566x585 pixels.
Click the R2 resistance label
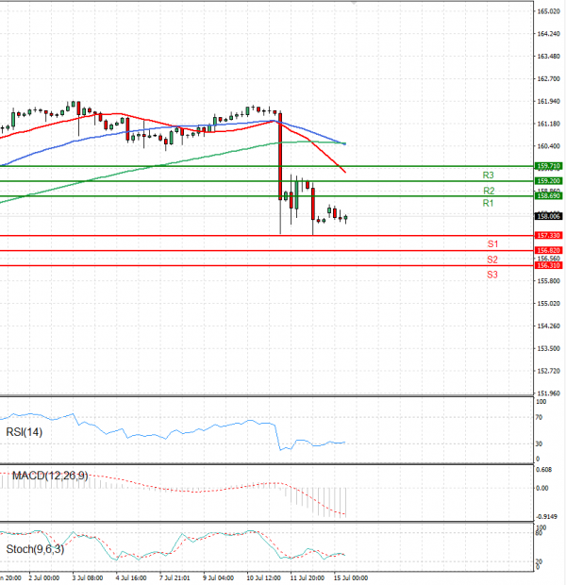tap(489, 191)
